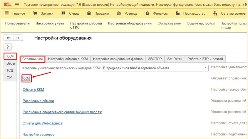248x139 pixels.
Task: Open the Склад section
Action: tap(74, 14)
